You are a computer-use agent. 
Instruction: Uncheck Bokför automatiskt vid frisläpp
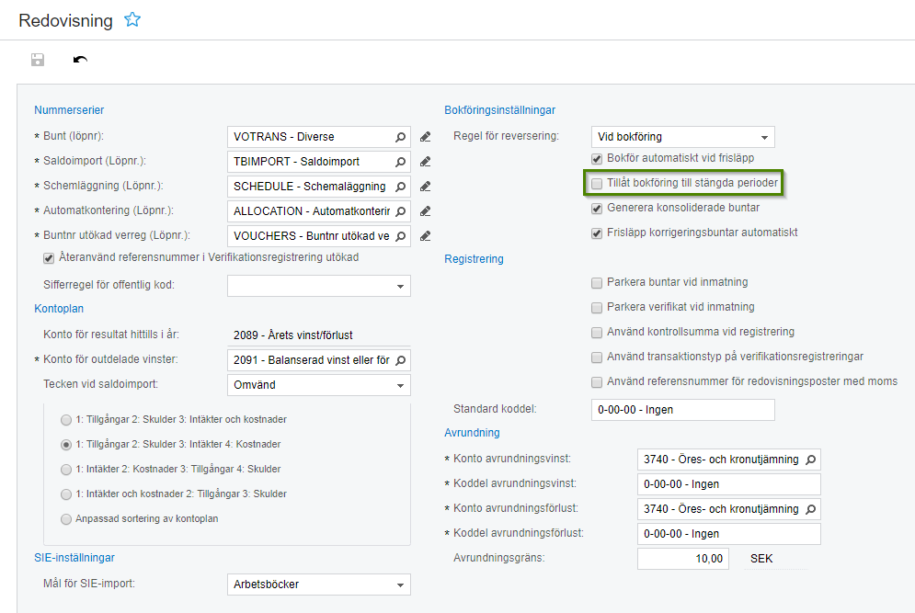click(x=598, y=159)
